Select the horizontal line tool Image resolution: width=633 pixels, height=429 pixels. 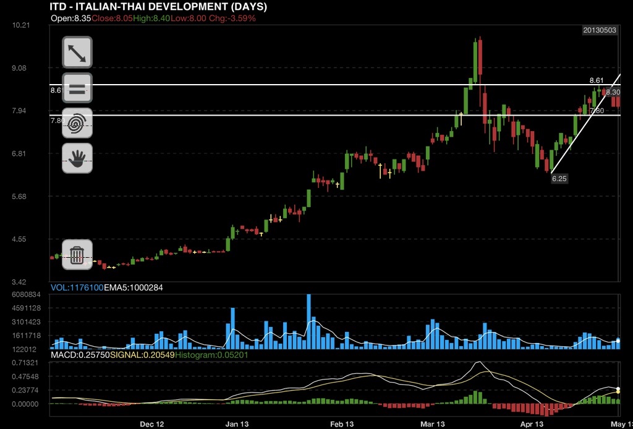[77, 88]
